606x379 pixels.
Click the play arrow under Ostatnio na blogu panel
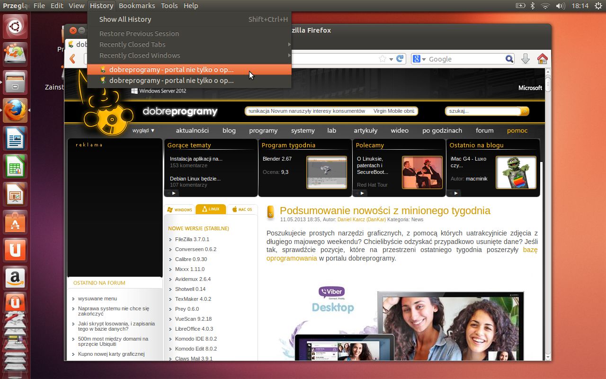tap(455, 193)
